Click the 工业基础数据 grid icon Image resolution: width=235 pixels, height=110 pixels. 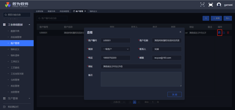click(x=4, y=25)
